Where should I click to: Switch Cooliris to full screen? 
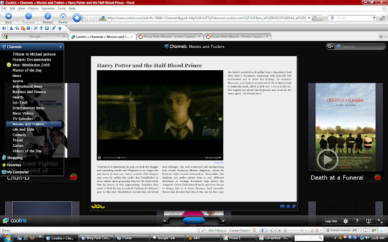(x=380, y=221)
